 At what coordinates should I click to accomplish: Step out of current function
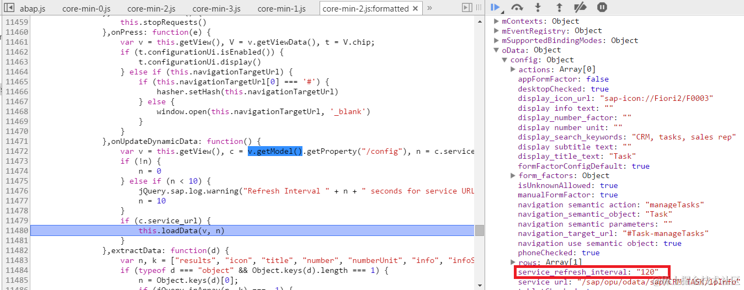(559, 7)
